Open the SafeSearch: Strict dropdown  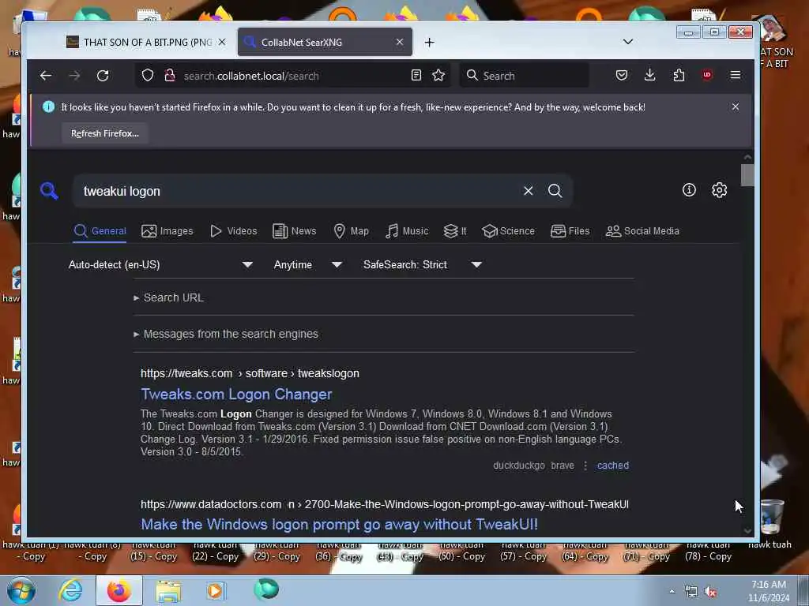422,264
